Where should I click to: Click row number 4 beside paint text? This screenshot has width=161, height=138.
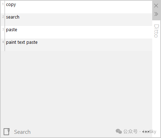[3, 42]
